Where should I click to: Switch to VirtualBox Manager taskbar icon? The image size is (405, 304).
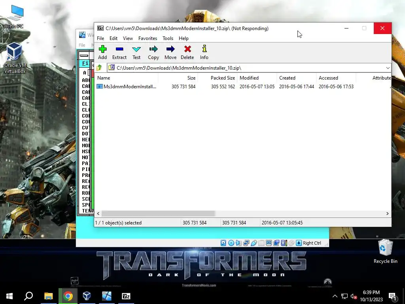(87, 296)
